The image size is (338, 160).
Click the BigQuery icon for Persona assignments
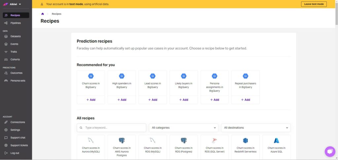tap(215, 76)
